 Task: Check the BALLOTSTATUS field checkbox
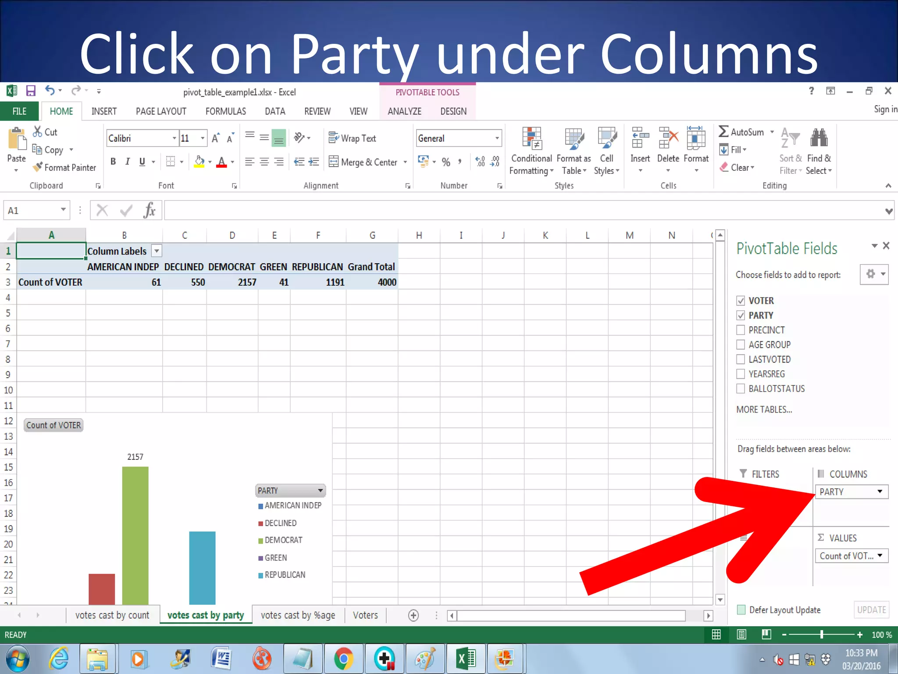[741, 388]
